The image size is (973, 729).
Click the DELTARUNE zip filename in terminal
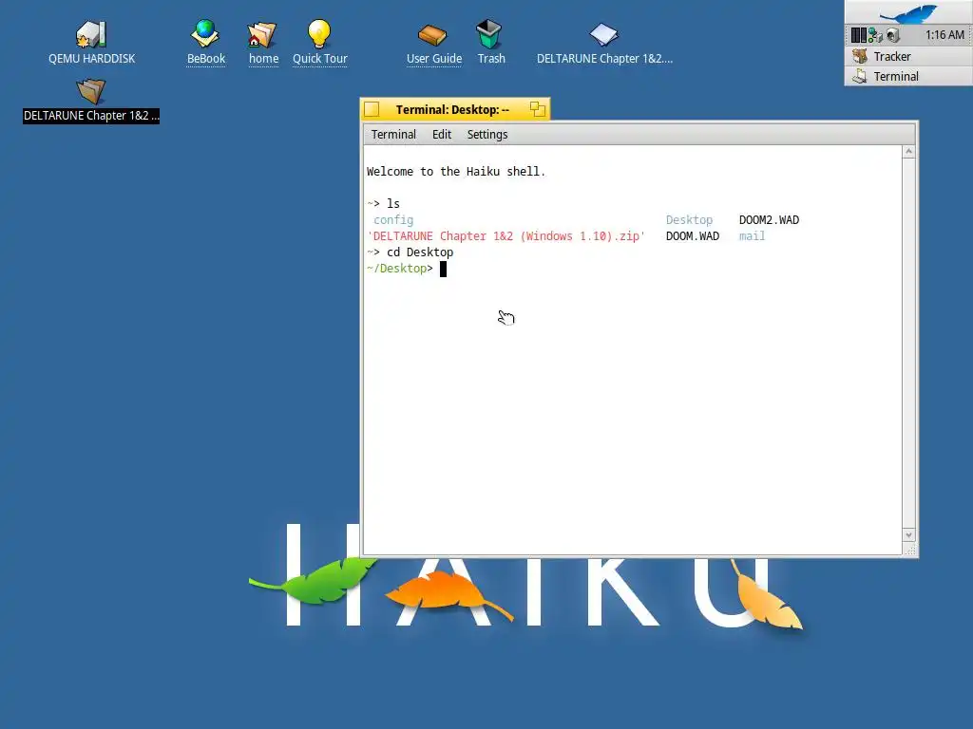[506, 236]
